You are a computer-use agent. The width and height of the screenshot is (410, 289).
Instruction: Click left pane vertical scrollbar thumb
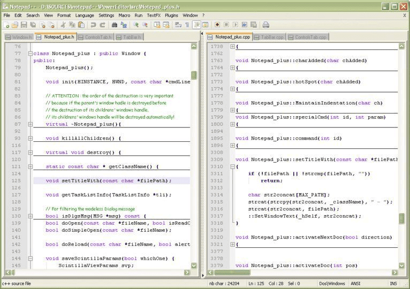coord(194,75)
